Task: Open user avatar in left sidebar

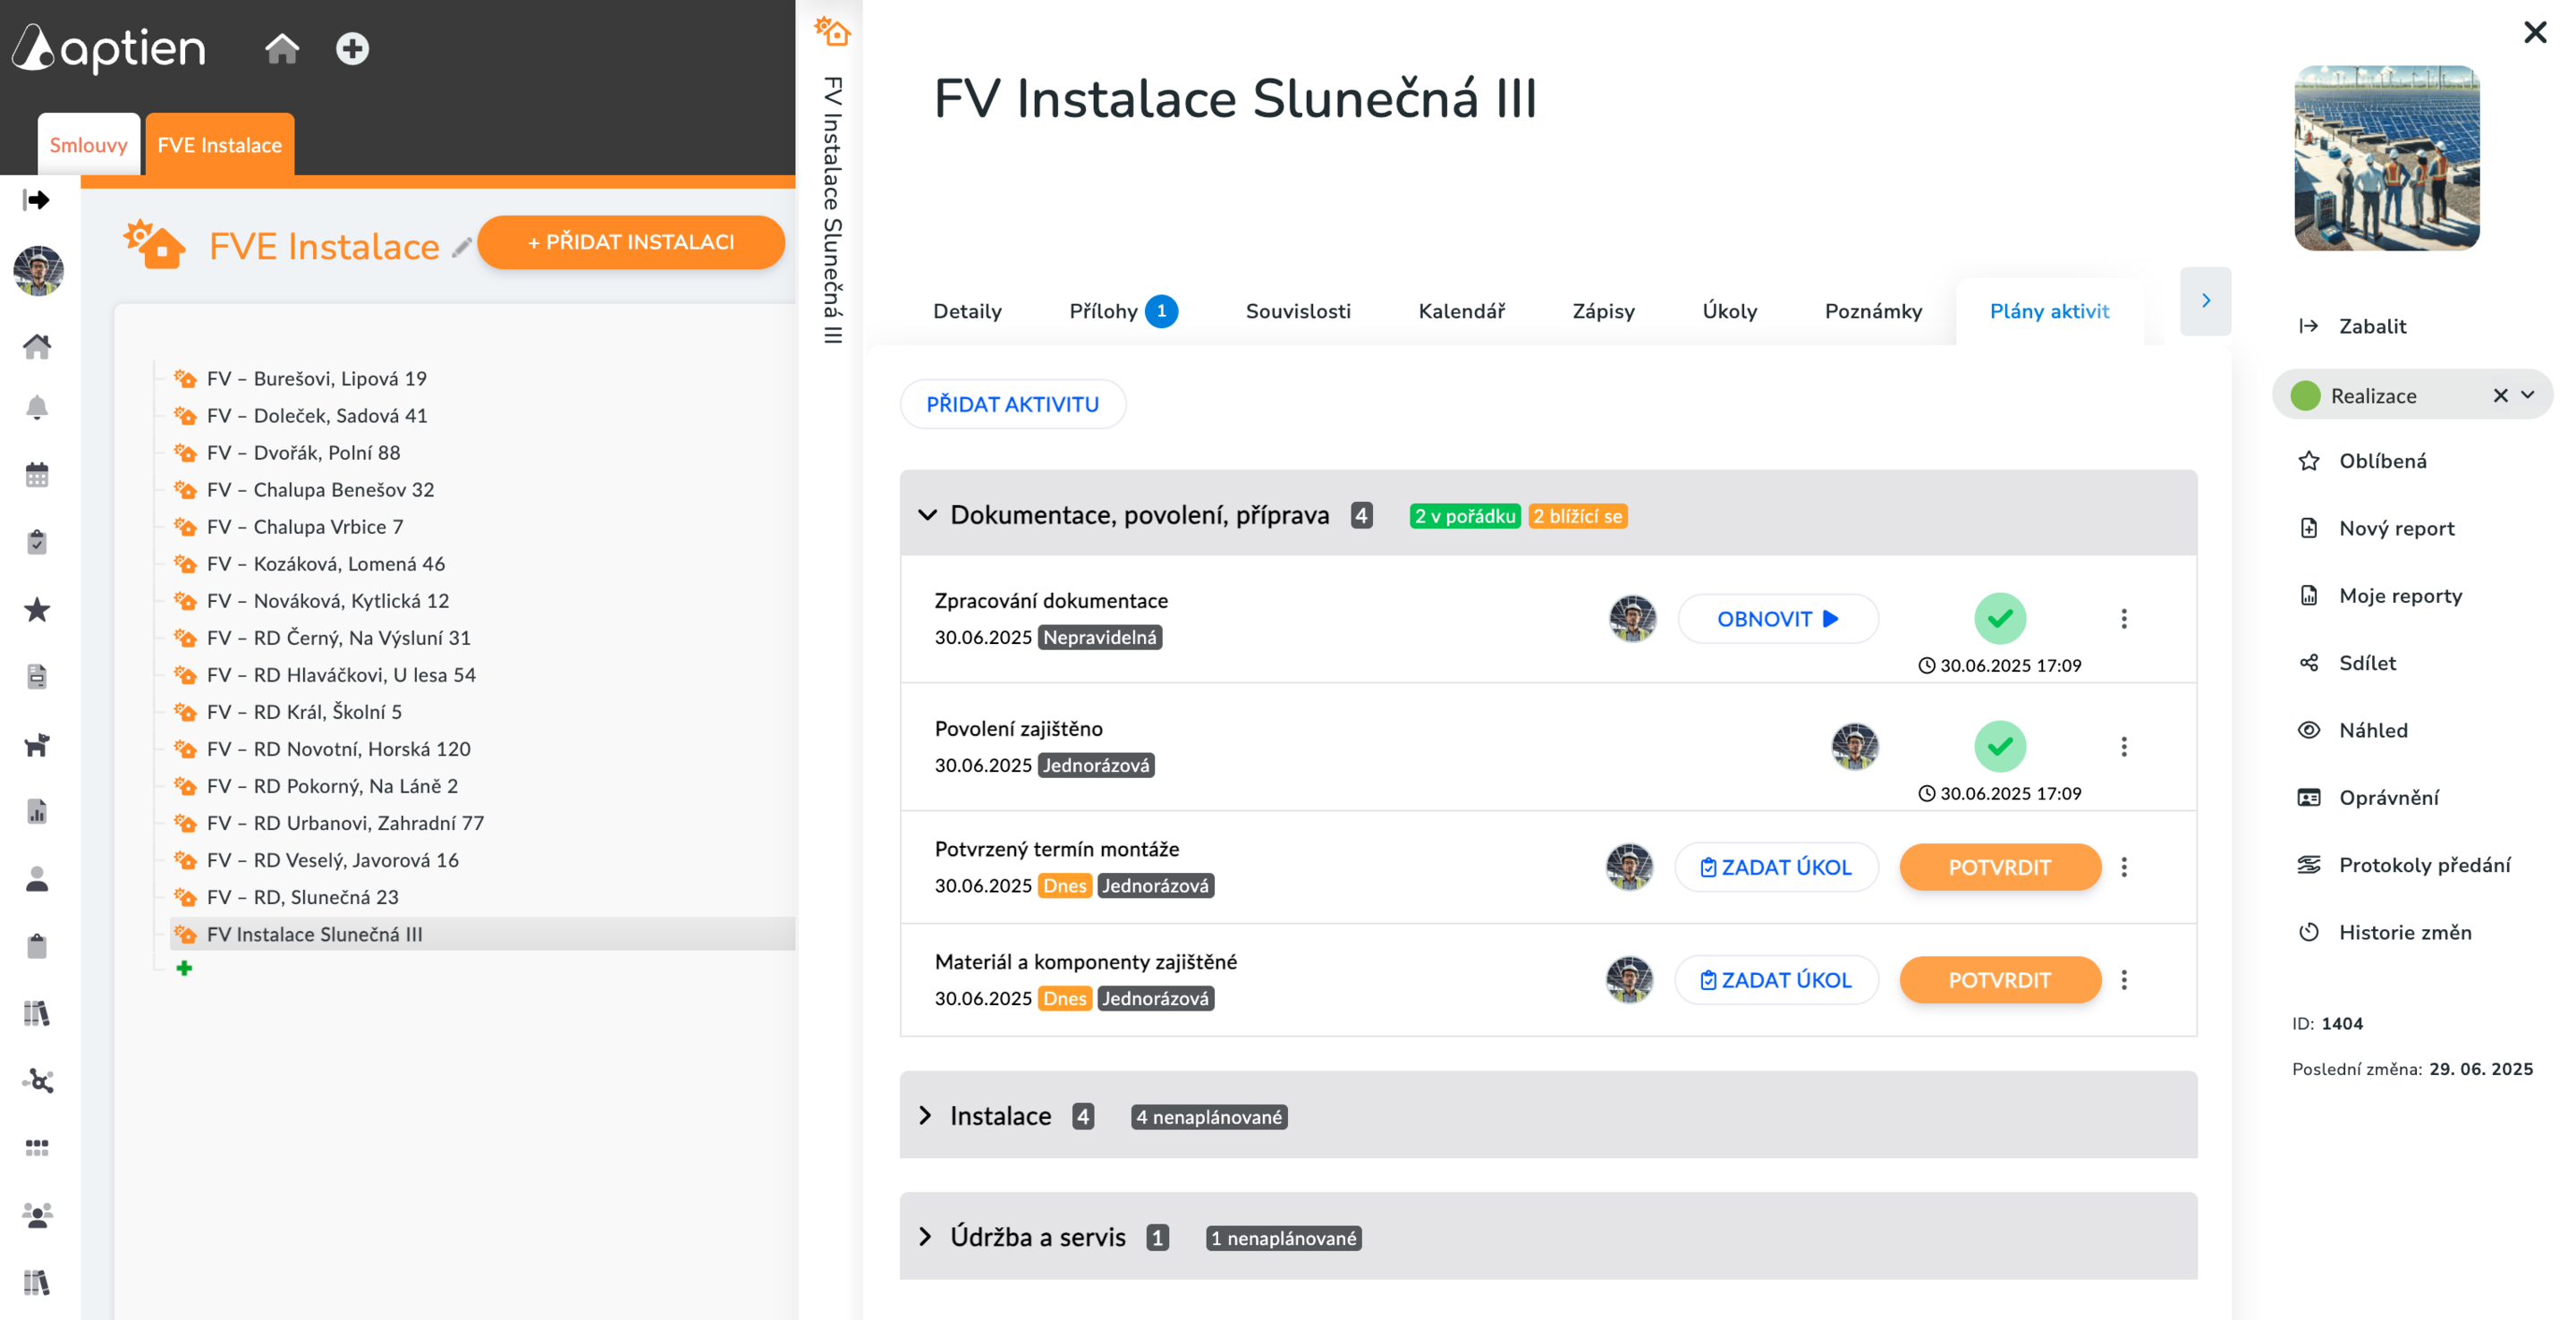Action: [x=38, y=271]
